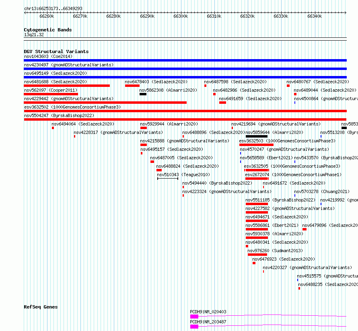Viewport: 358px width, 331px height.
Task: Click the red bar under esv3632503
Action: [256, 145]
